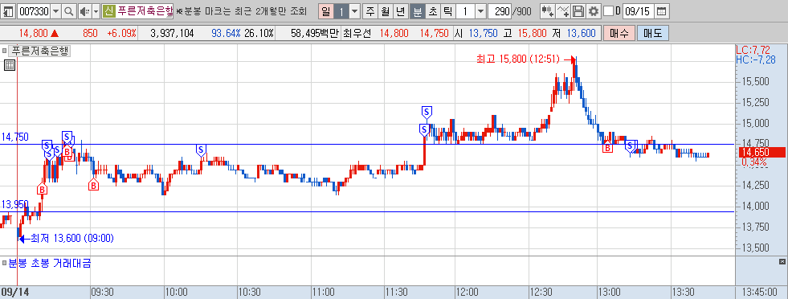The width and height of the screenshot is (788, 299).
Task: Close the 분봉 초봉 거래대금 sub-panel with X
Action: (782, 262)
